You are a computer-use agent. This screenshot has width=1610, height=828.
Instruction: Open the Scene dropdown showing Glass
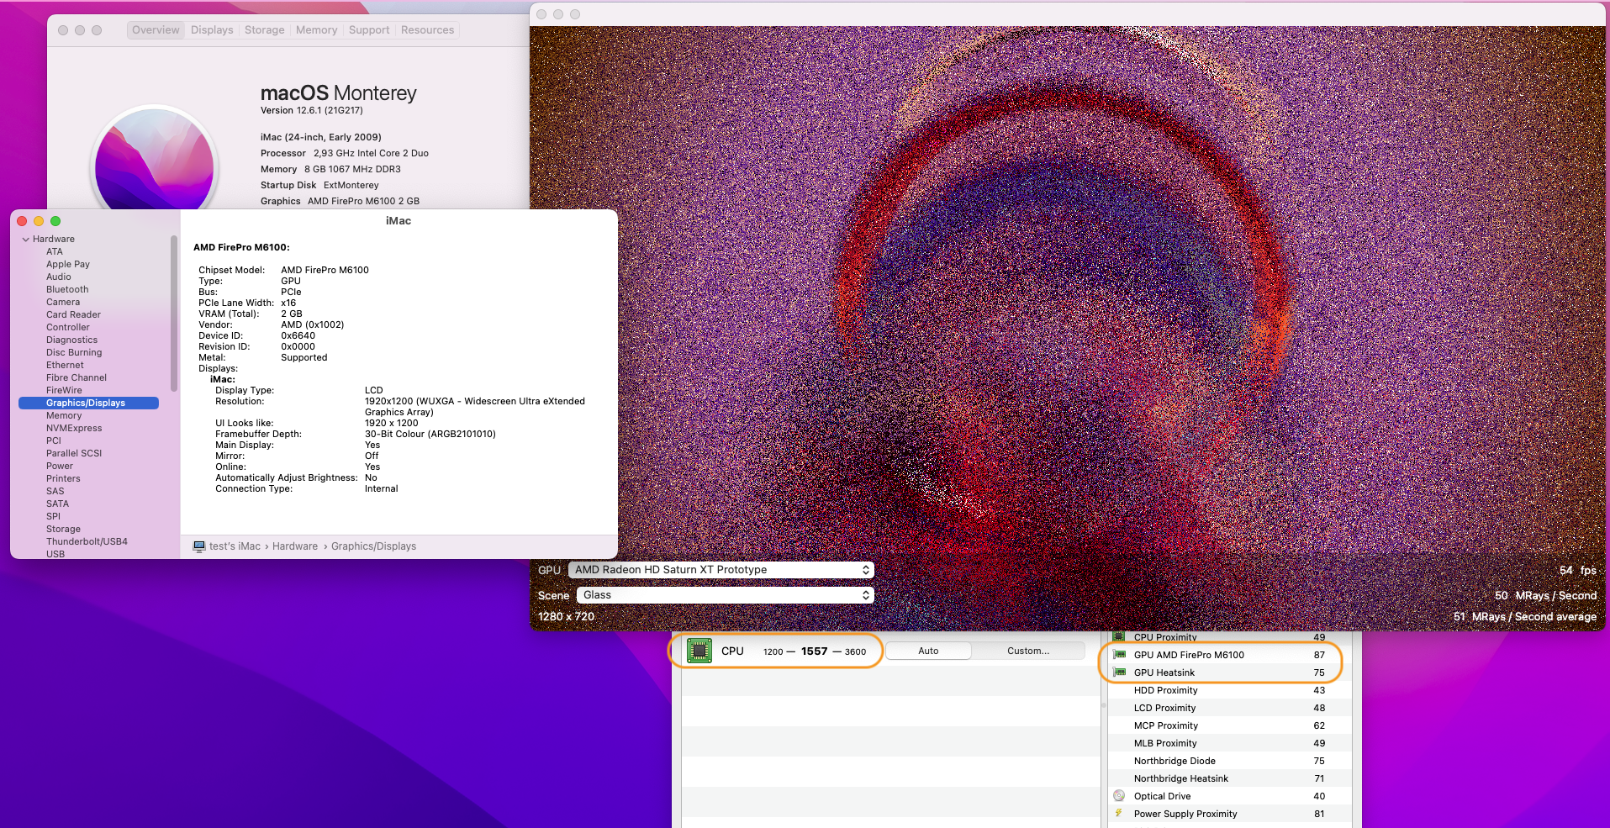[x=725, y=595]
